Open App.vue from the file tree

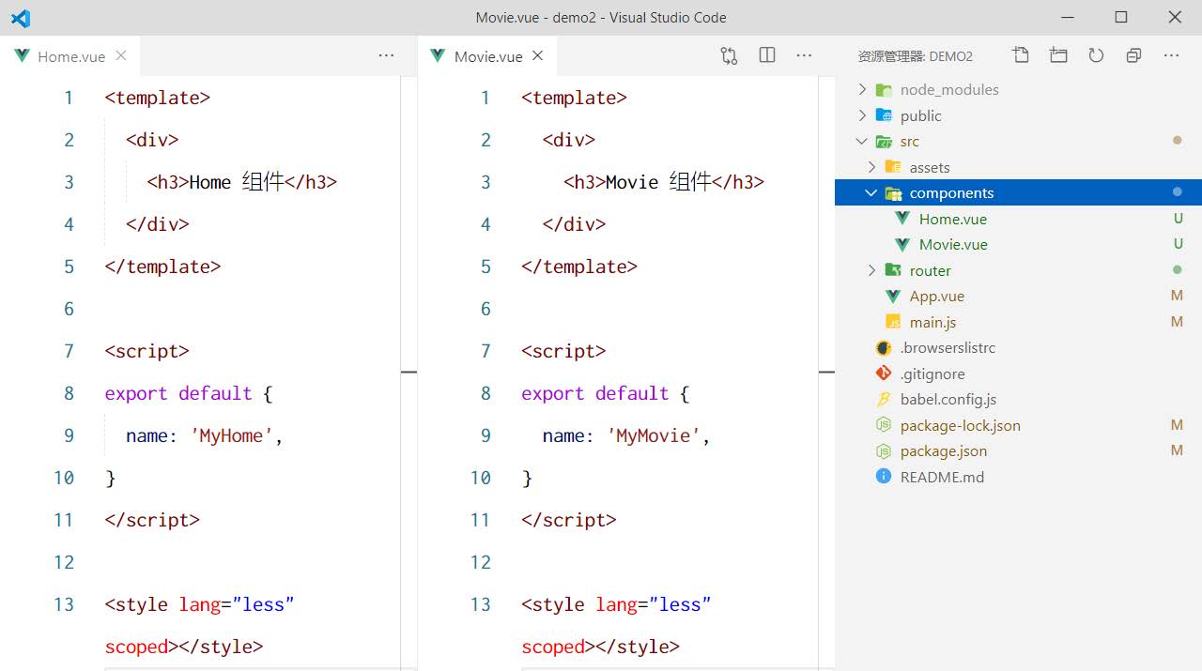coord(936,297)
